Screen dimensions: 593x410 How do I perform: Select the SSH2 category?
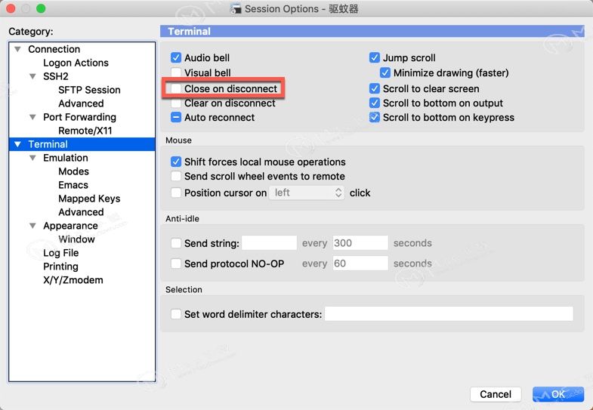pos(56,76)
